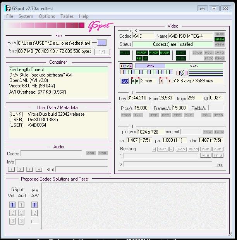Click the frame distribution arrows icon
The width and height of the screenshot is (237, 240).
(182, 73)
